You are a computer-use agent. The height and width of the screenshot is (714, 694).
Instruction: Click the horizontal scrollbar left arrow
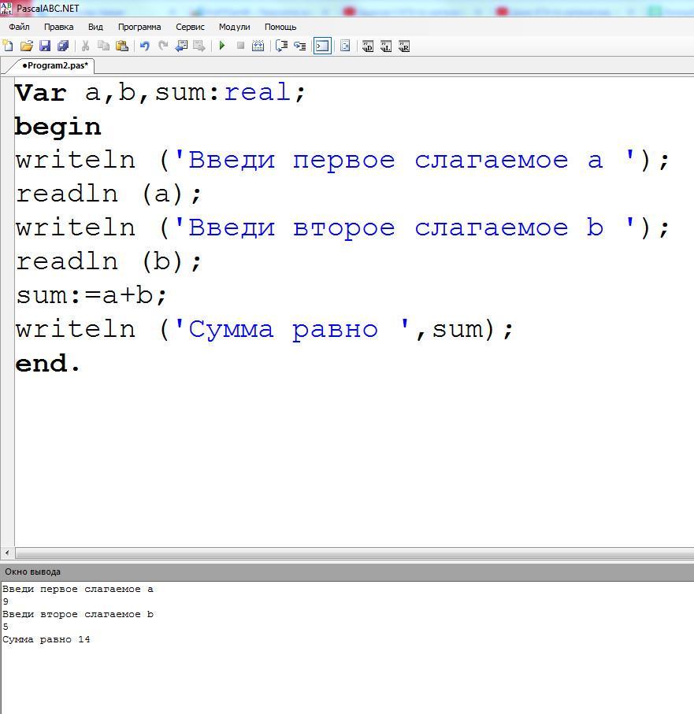pyautogui.click(x=7, y=553)
